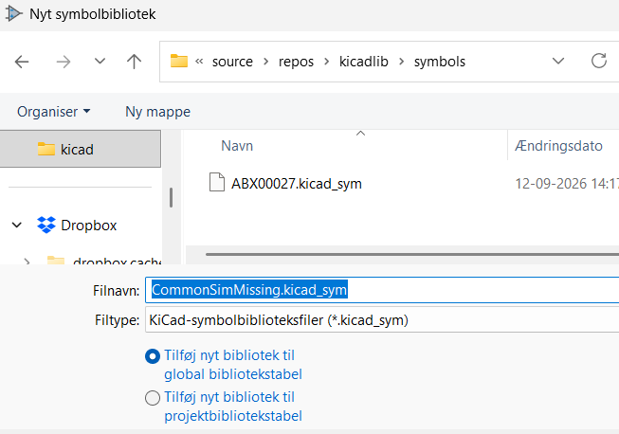Screen dimensions: 619x434
Task: Show hidden path segments via double chevron
Action: point(199,62)
